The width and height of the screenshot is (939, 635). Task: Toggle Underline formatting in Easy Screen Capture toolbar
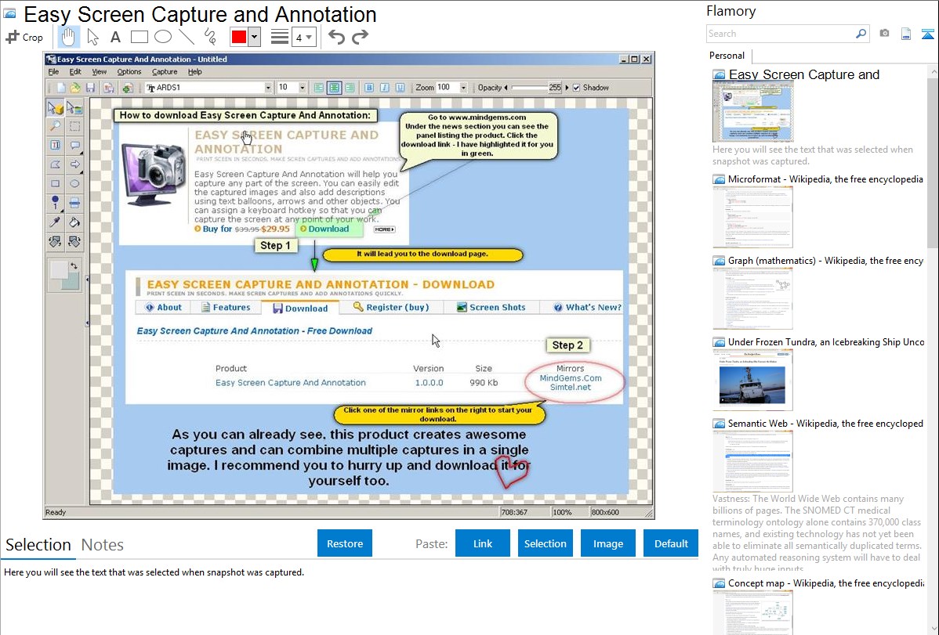[400, 88]
